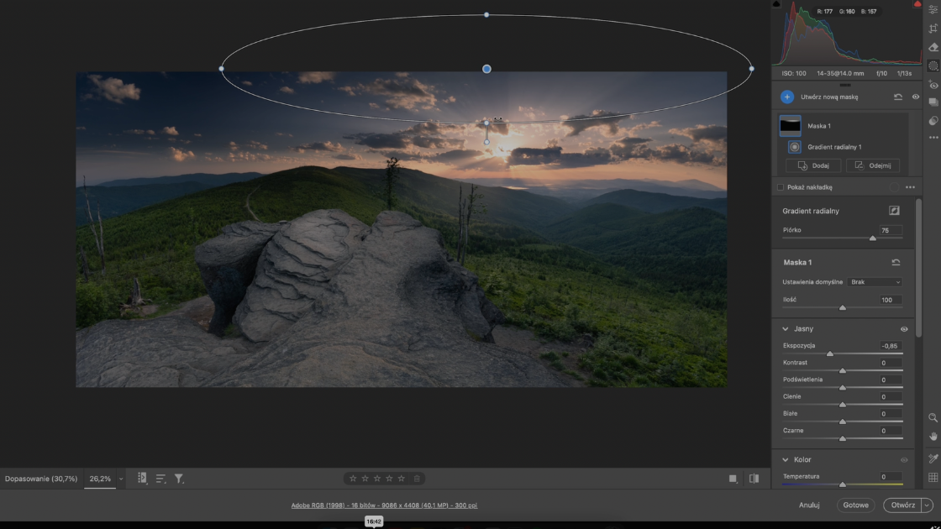
Task: Open the Adobe RGB workflow options link
Action: coord(384,505)
